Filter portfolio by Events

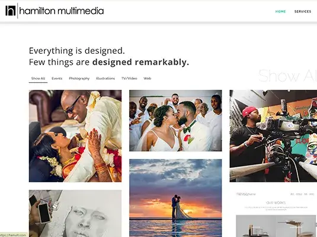(x=57, y=79)
